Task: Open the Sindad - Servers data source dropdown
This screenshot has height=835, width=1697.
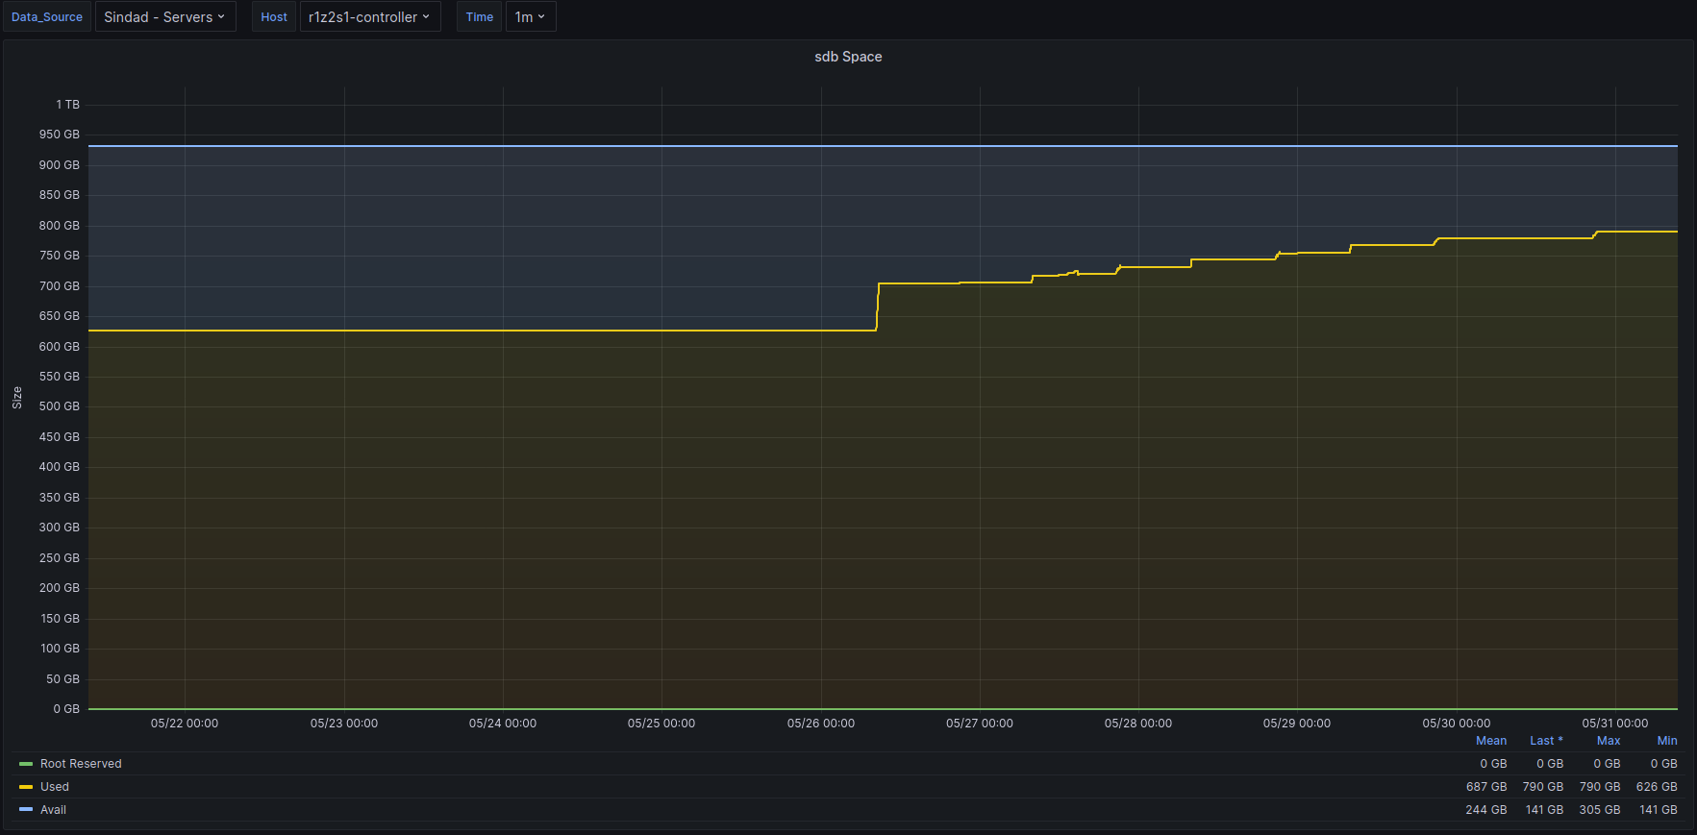Action: click(164, 17)
